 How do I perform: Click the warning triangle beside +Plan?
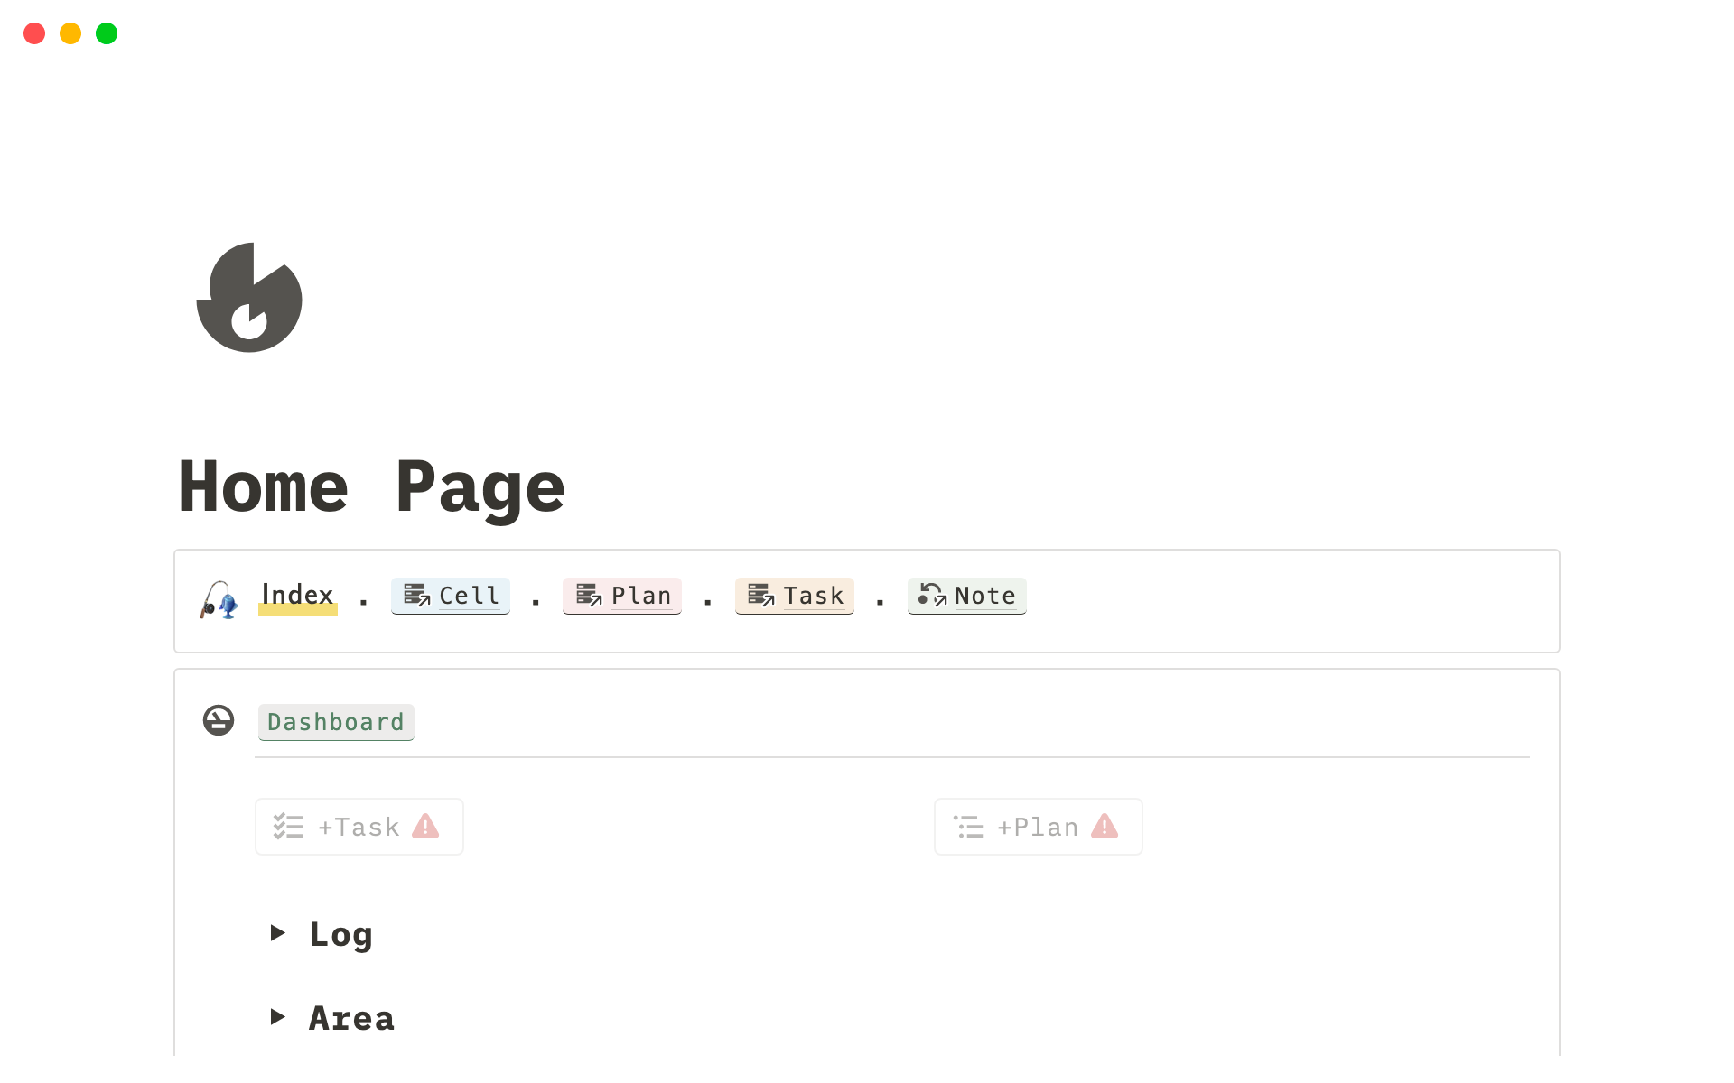[x=1105, y=826]
